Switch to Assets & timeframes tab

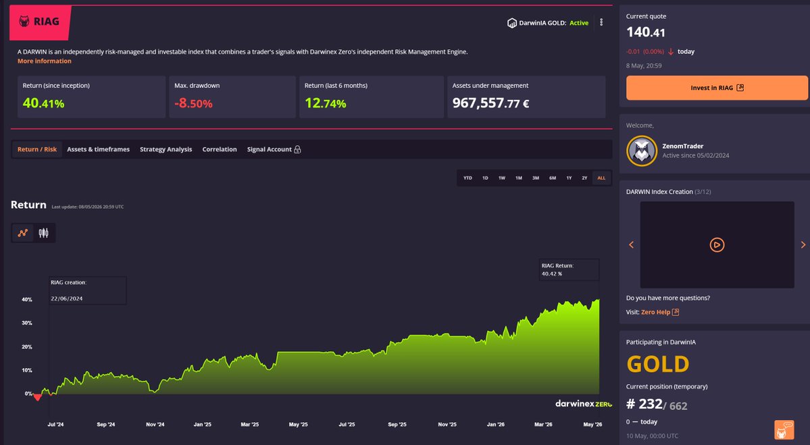[x=98, y=149]
